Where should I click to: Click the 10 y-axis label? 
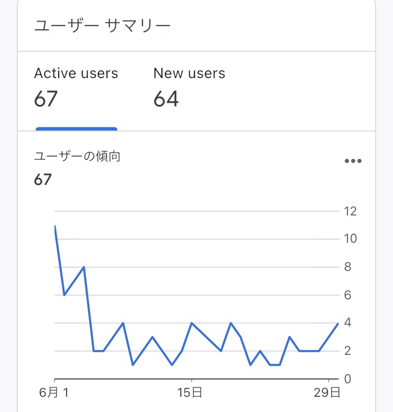(x=350, y=238)
